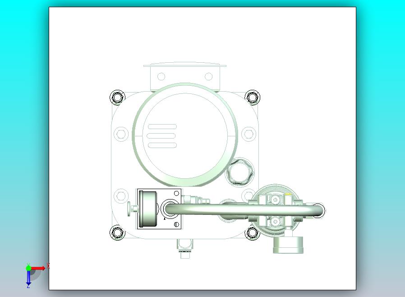405x297 pixels.
Task: Select the lower-left corner mounting bolt
Action: (x=118, y=232)
